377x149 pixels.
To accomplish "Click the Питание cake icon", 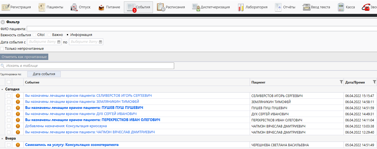I will click(101, 7).
